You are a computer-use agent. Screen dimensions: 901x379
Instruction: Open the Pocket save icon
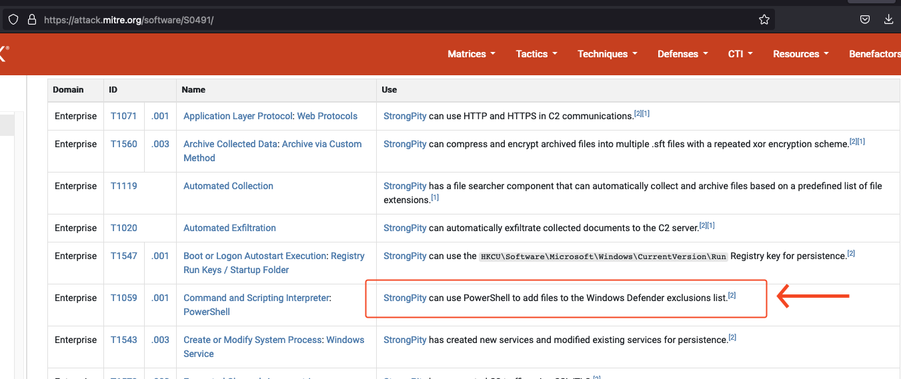[x=864, y=20]
